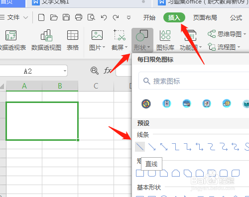Viewport: 249px width, 197px height.
Task: Pick the globe daily icon
Action: pyautogui.click(x=227, y=103)
